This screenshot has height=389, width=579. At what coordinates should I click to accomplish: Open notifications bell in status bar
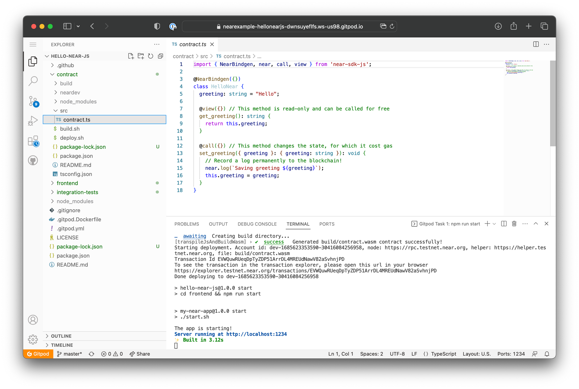547,354
